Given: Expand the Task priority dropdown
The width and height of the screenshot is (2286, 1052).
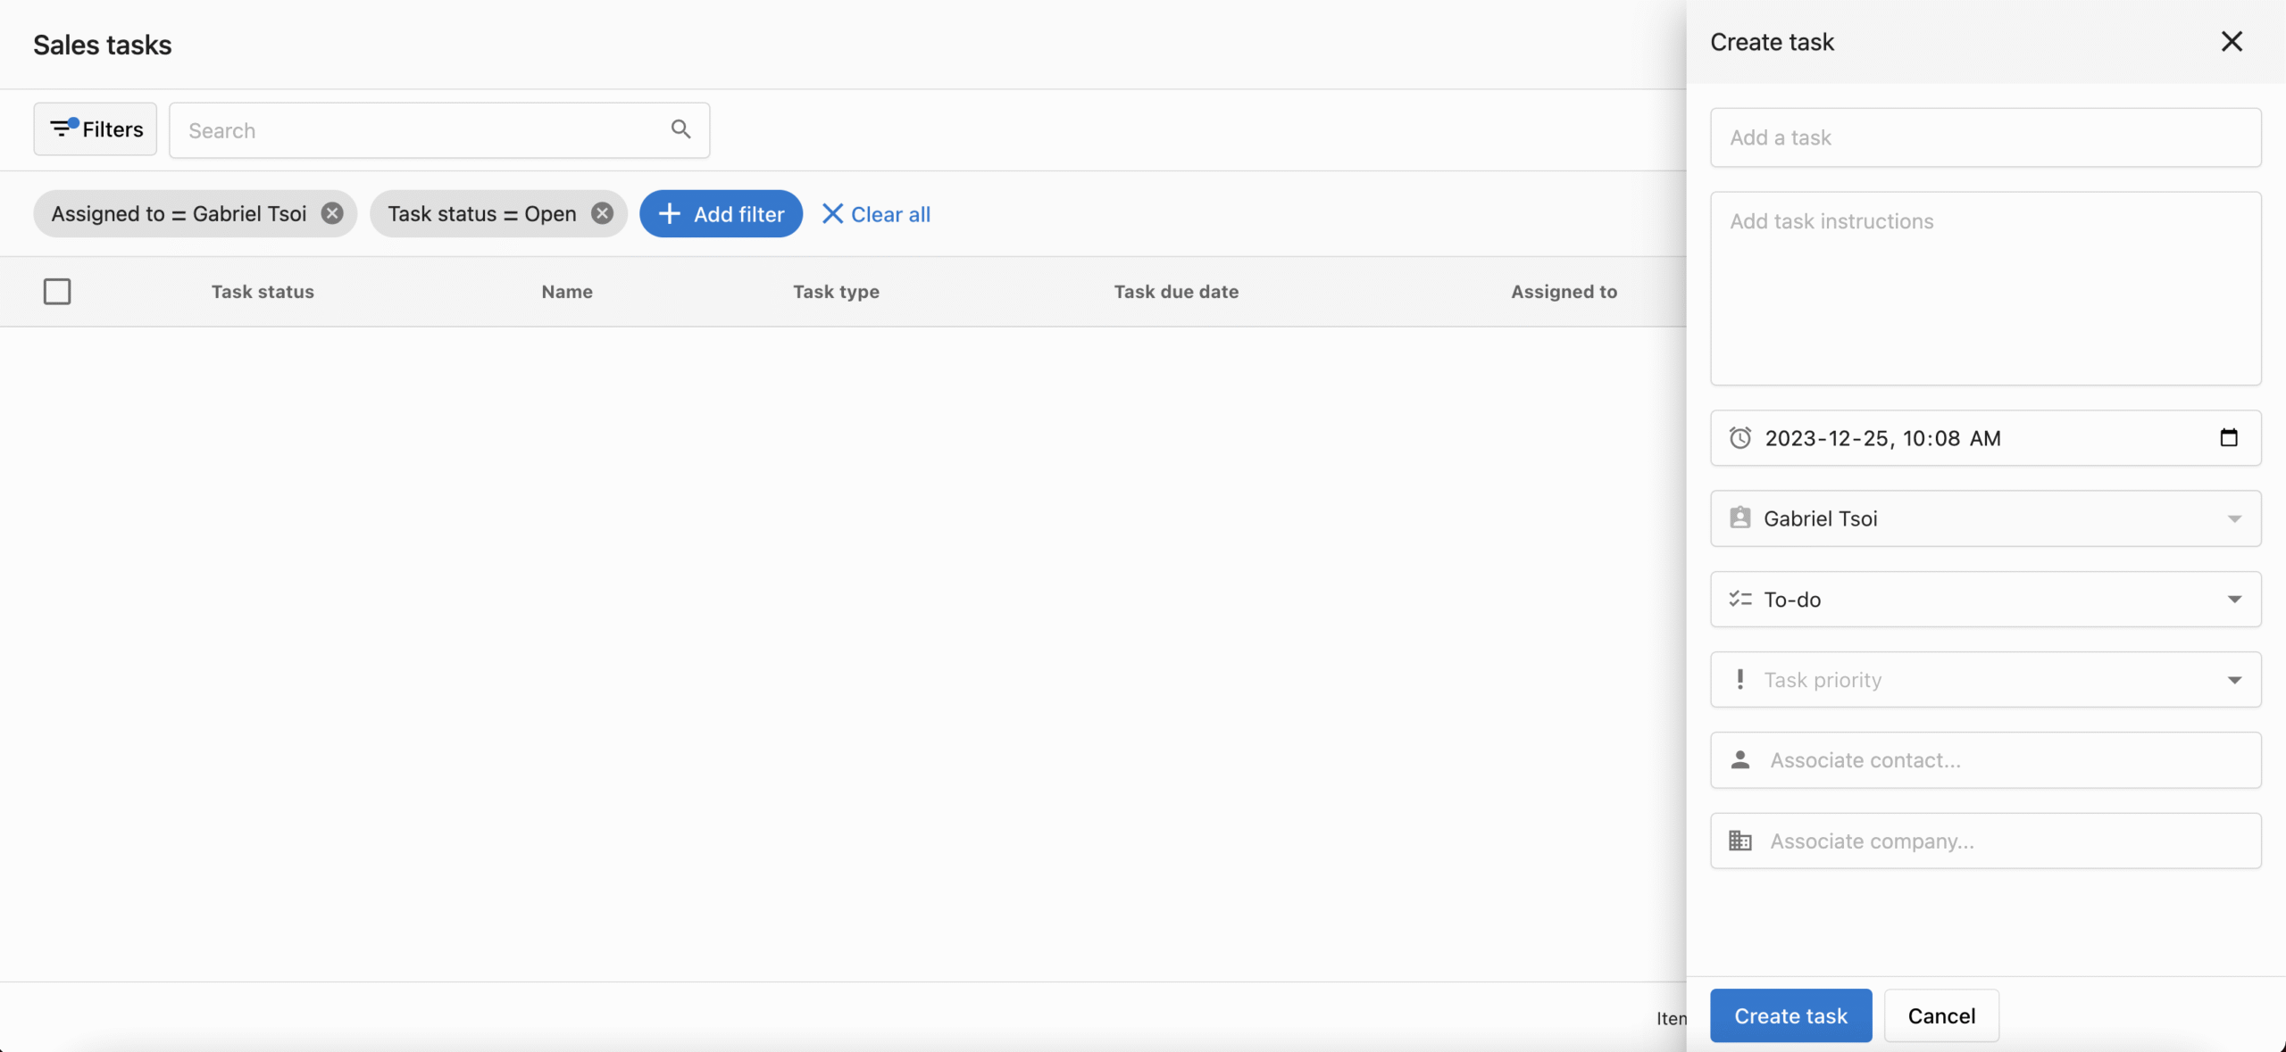Looking at the screenshot, I should tap(2233, 680).
